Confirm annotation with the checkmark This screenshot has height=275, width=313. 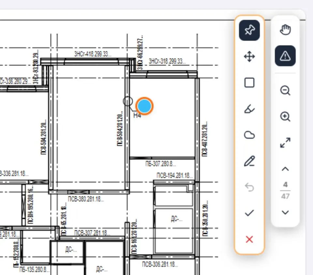249,213
